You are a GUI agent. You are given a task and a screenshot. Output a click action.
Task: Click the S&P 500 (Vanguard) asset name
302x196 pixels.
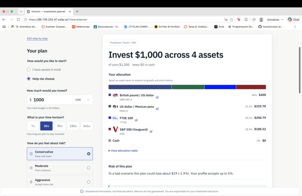134,129
